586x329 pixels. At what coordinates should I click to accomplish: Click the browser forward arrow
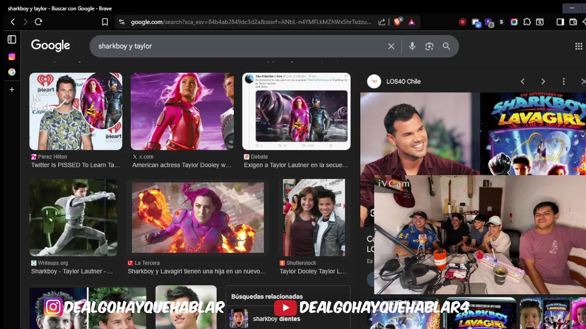coord(25,22)
